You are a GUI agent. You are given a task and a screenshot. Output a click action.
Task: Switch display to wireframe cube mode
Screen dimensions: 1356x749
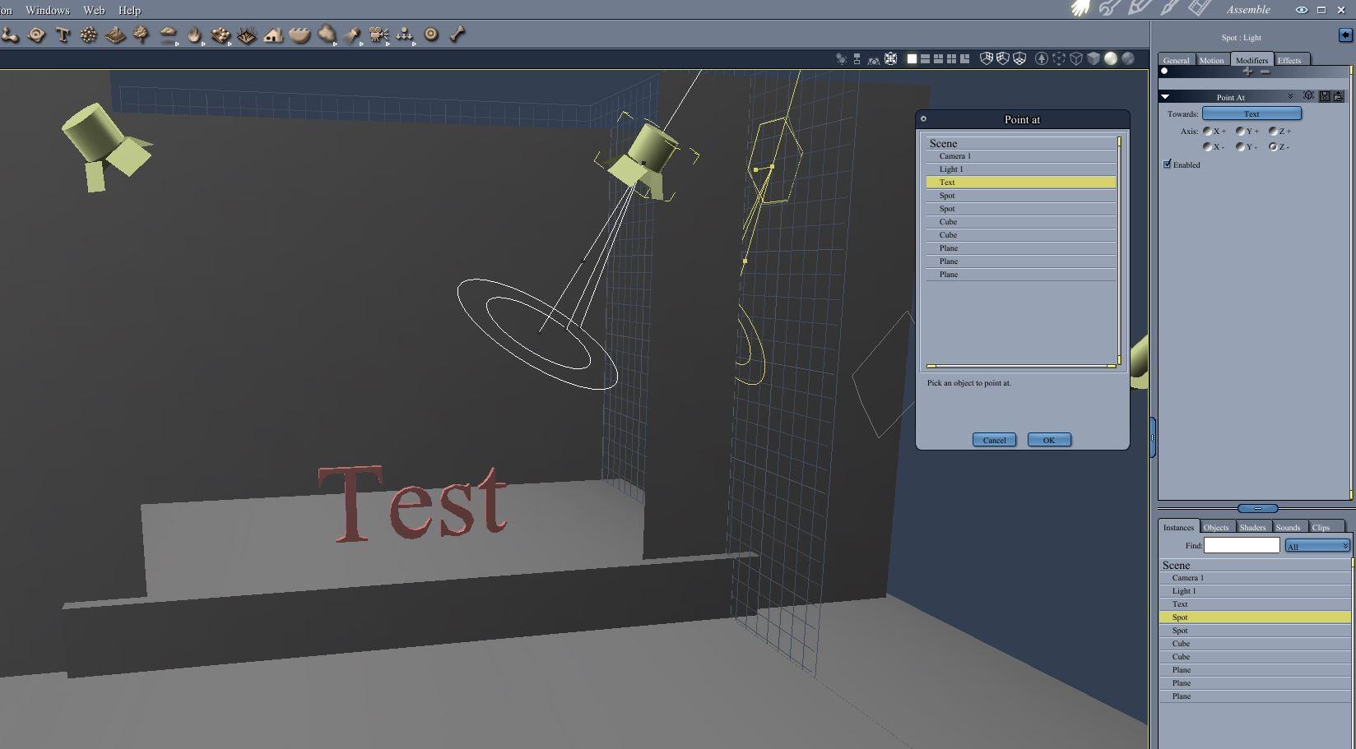tap(1076, 58)
